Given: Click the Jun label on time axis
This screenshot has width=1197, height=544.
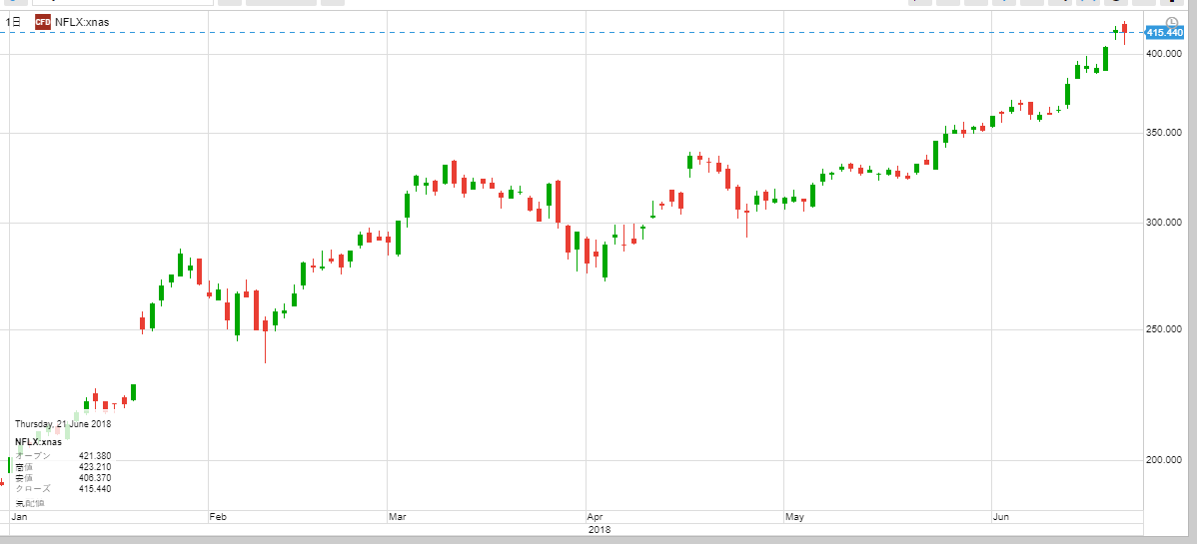Looking at the screenshot, I should click(x=1001, y=517).
